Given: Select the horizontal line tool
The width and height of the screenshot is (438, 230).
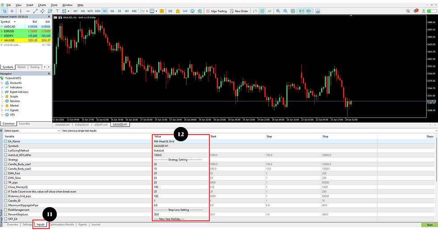Looking at the screenshot, I should click(x=28, y=11).
